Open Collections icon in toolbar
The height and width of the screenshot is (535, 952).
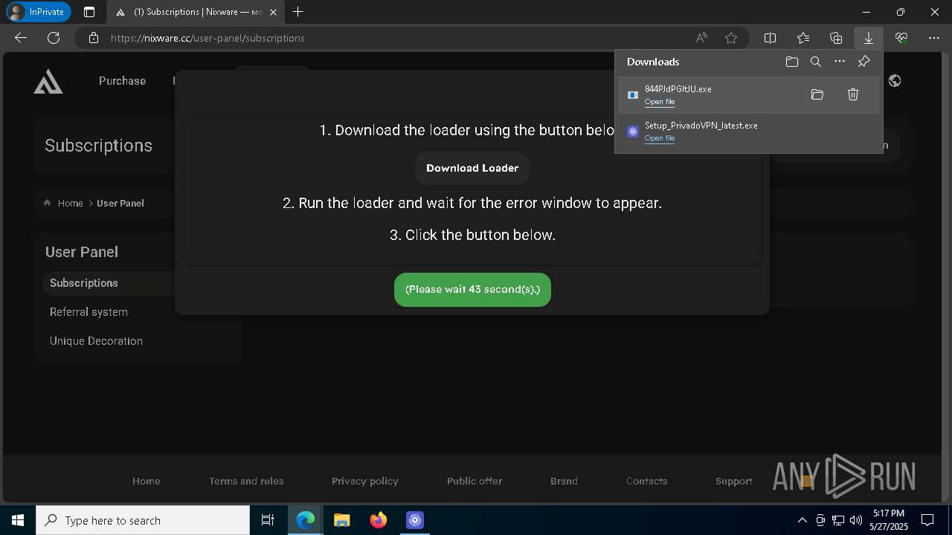[x=836, y=38]
